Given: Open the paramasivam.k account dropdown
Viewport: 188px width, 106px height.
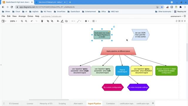Looking at the screenshot, I should tap(177, 16).
